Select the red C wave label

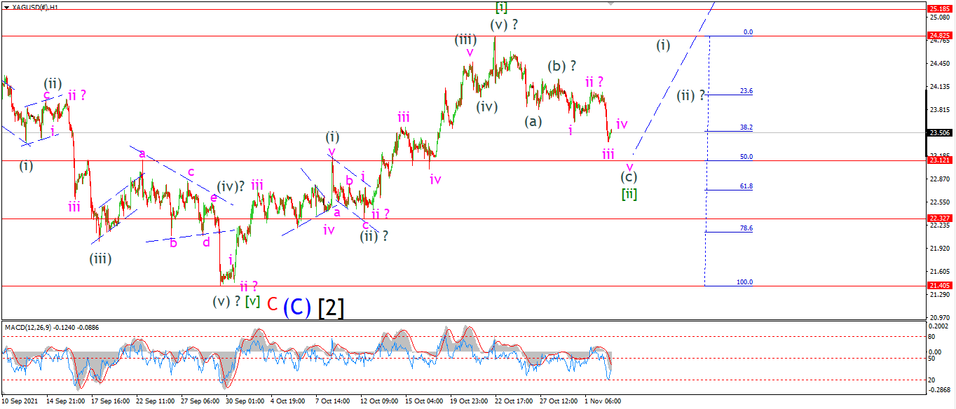pyautogui.click(x=272, y=305)
